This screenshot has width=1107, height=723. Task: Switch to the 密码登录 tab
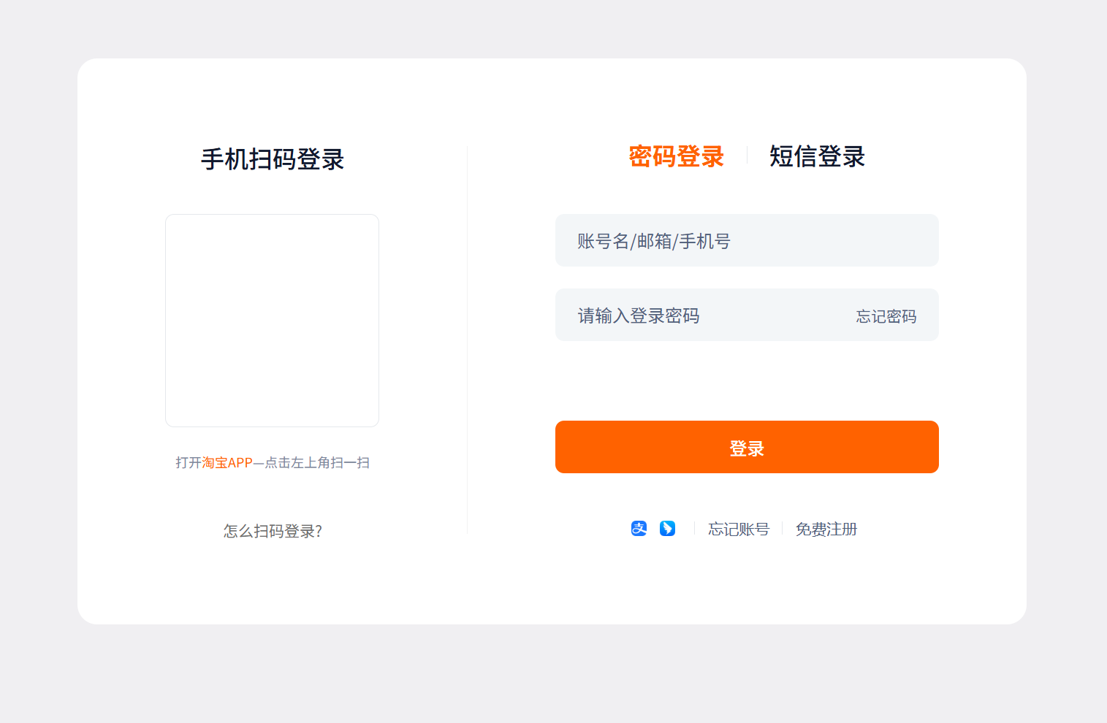click(676, 156)
